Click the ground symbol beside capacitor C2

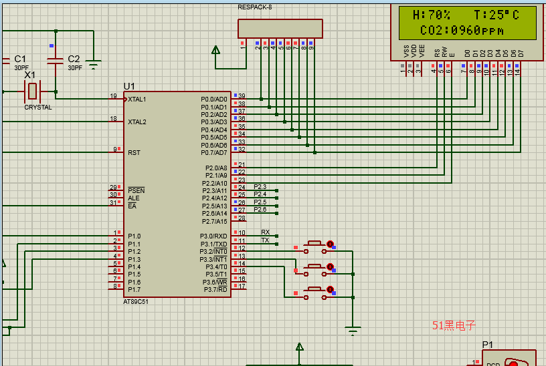93,65
